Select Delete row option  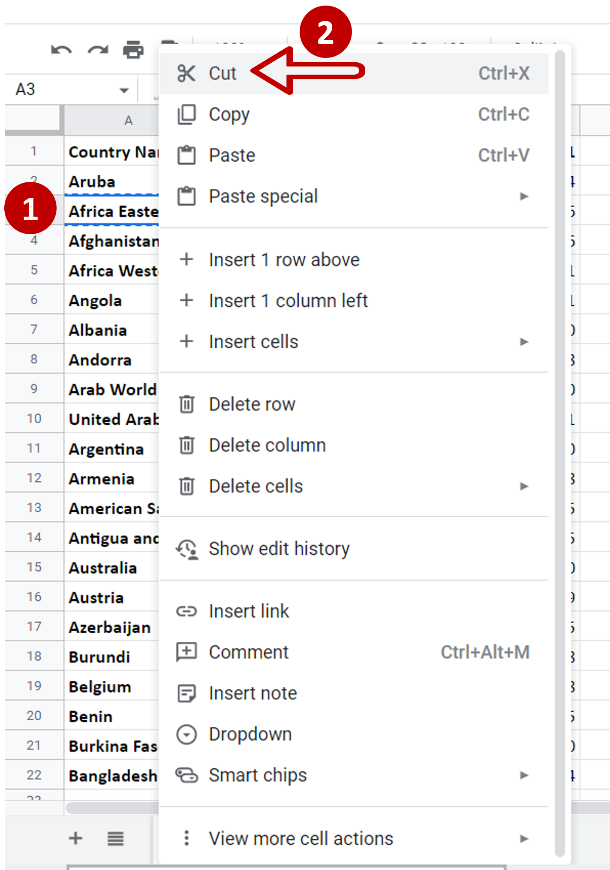tap(354, 404)
